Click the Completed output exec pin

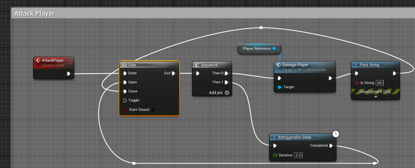(331, 146)
